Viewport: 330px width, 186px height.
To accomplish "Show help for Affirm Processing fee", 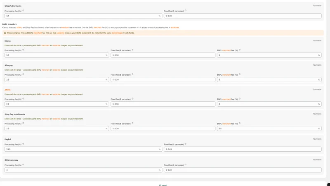I will pyautogui.click(x=23, y=99).
